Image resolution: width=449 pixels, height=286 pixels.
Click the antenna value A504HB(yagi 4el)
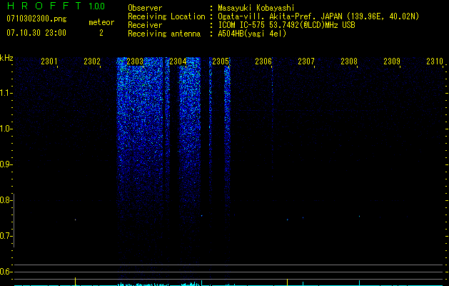point(252,34)
